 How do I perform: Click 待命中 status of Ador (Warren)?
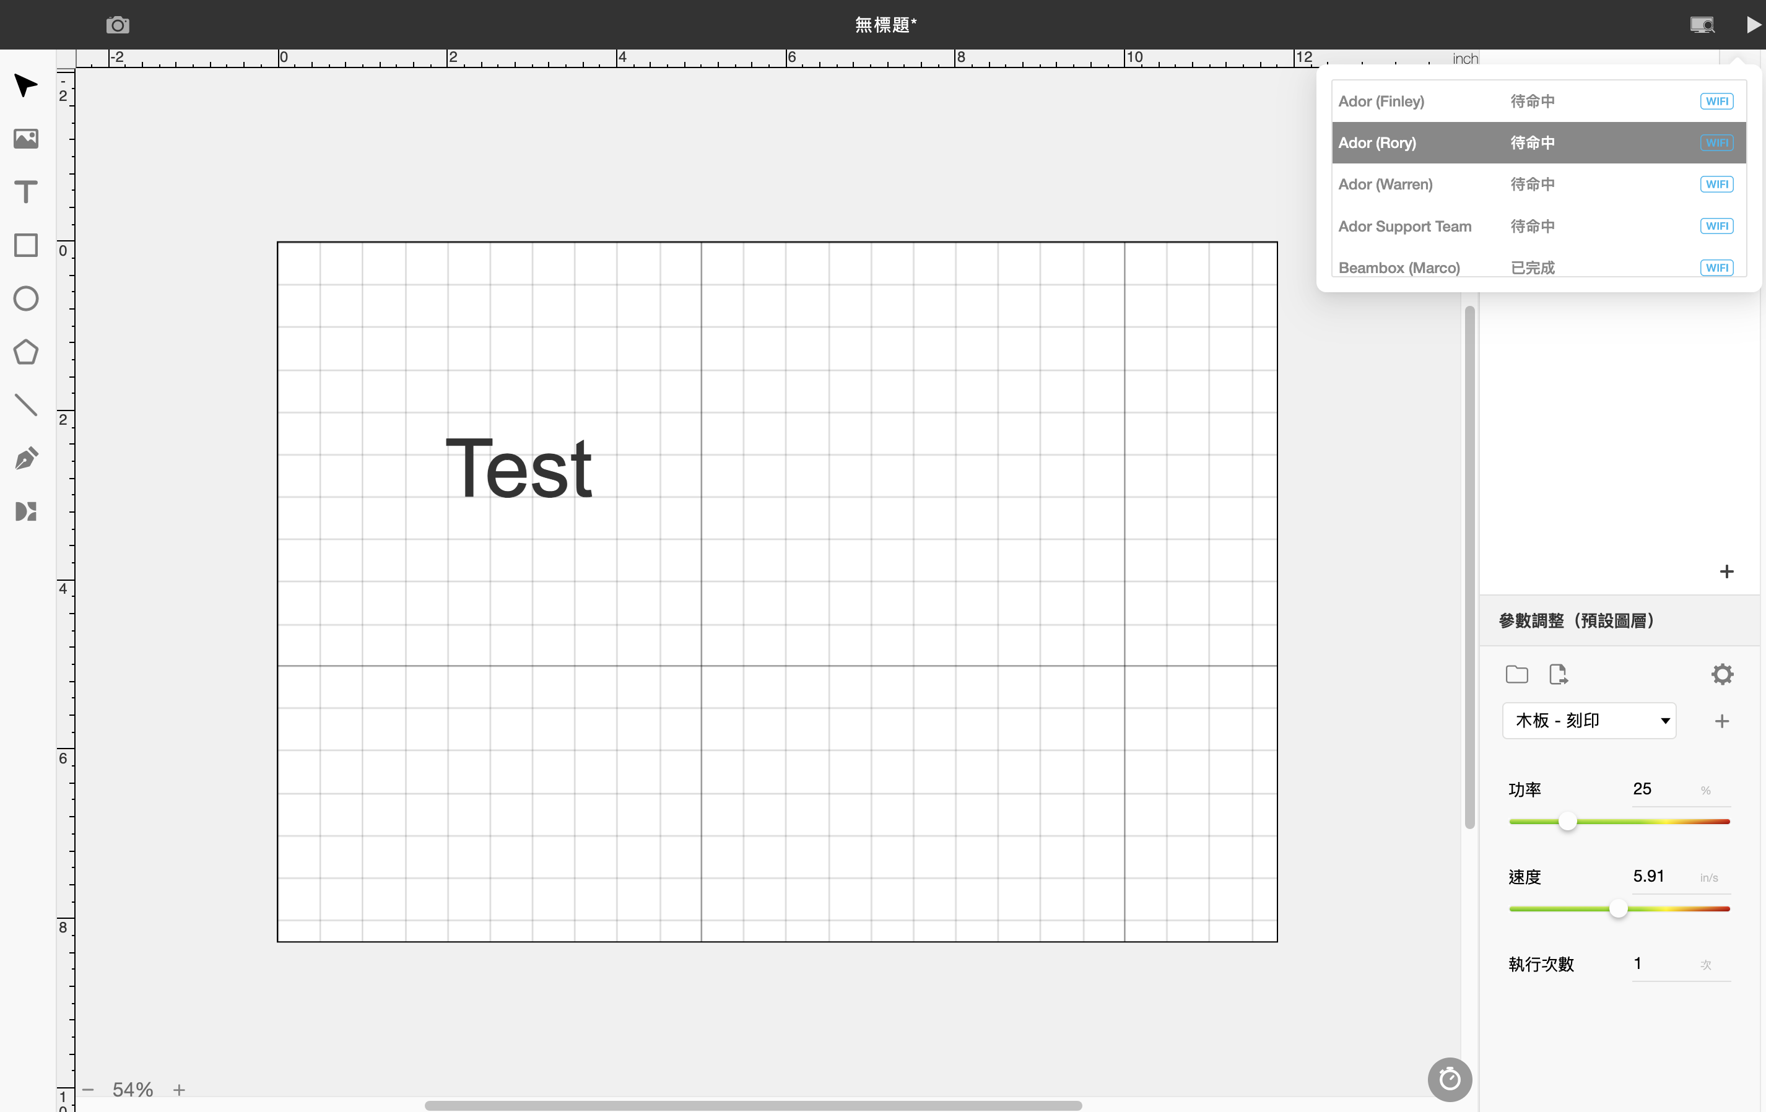tap(1532, 184)
